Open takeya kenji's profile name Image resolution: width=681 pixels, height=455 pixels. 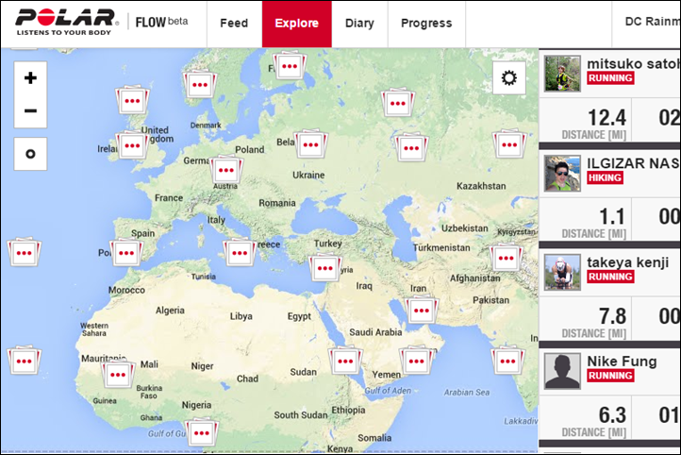[627, 262]
